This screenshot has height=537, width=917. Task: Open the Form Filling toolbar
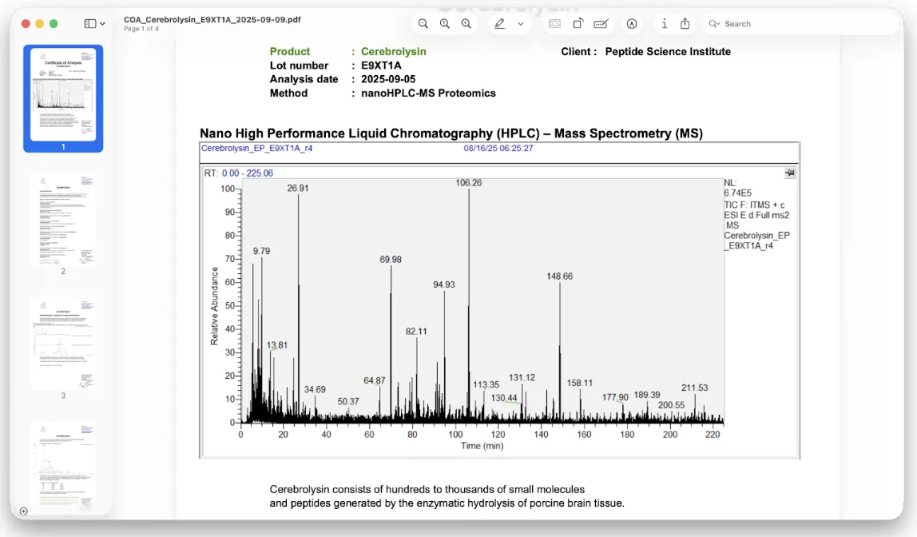click(601, 24)
